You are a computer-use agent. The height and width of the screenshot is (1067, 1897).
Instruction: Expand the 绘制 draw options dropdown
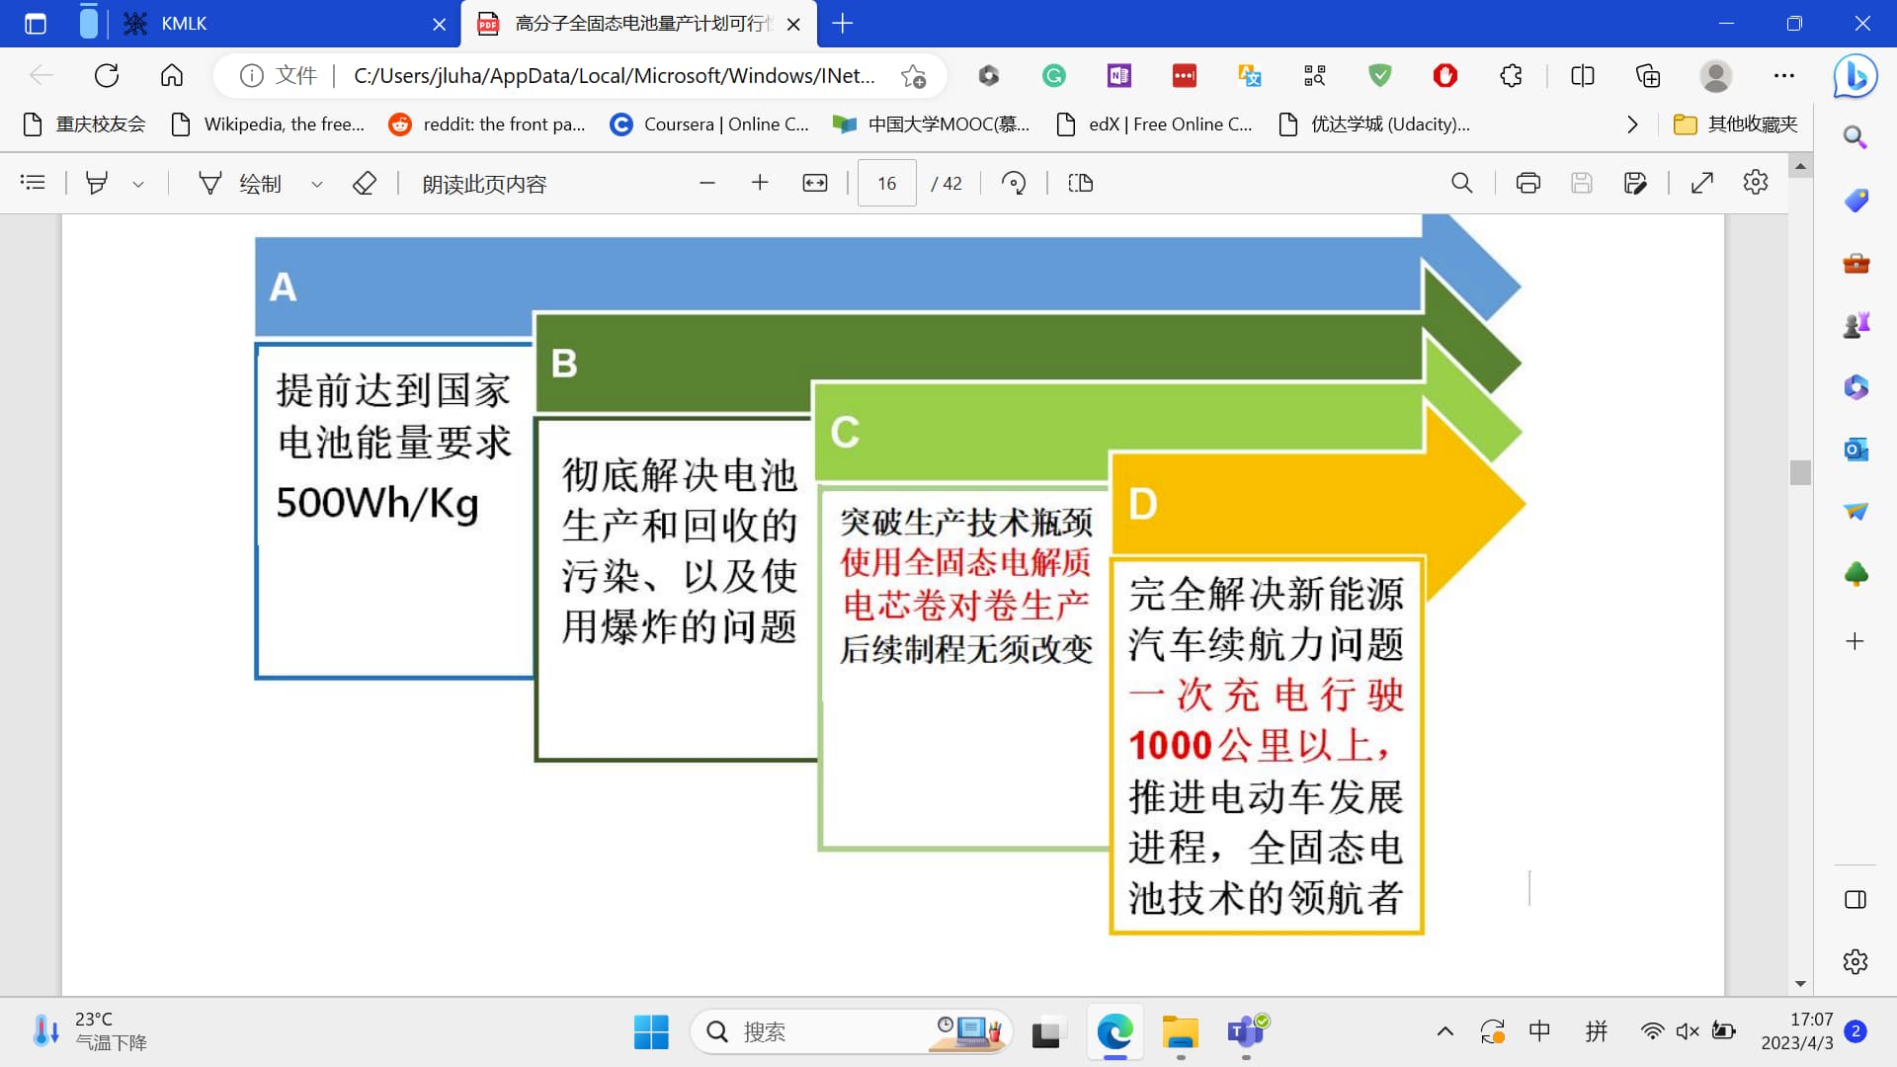[x=317, y=184]
